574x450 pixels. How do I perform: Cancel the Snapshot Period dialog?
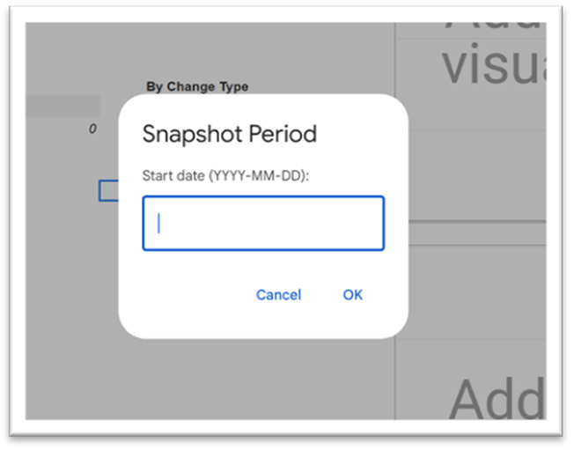tap(278, 295)
